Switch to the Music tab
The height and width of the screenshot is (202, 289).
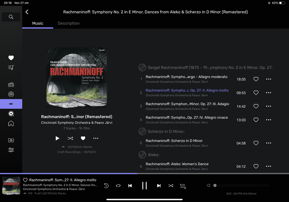38,23
